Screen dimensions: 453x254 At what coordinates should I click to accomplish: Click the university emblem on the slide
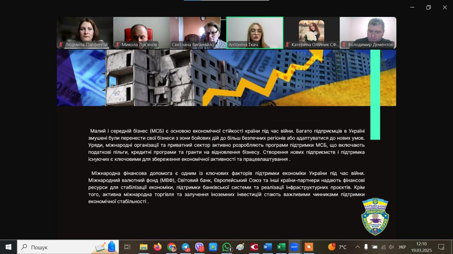(375, 217)
